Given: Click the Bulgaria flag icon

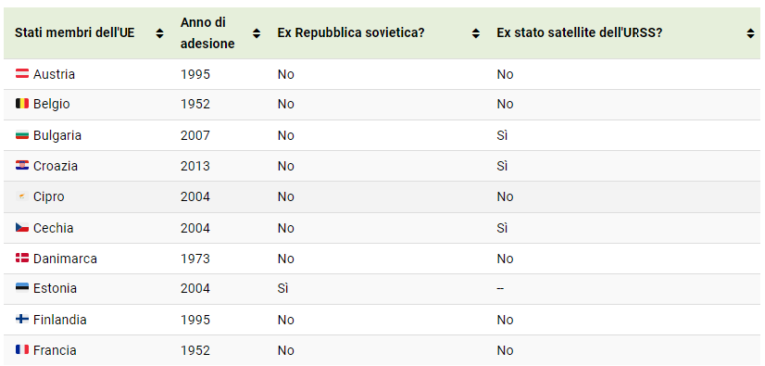Looking at the screenshot, I should click(22, 135).
